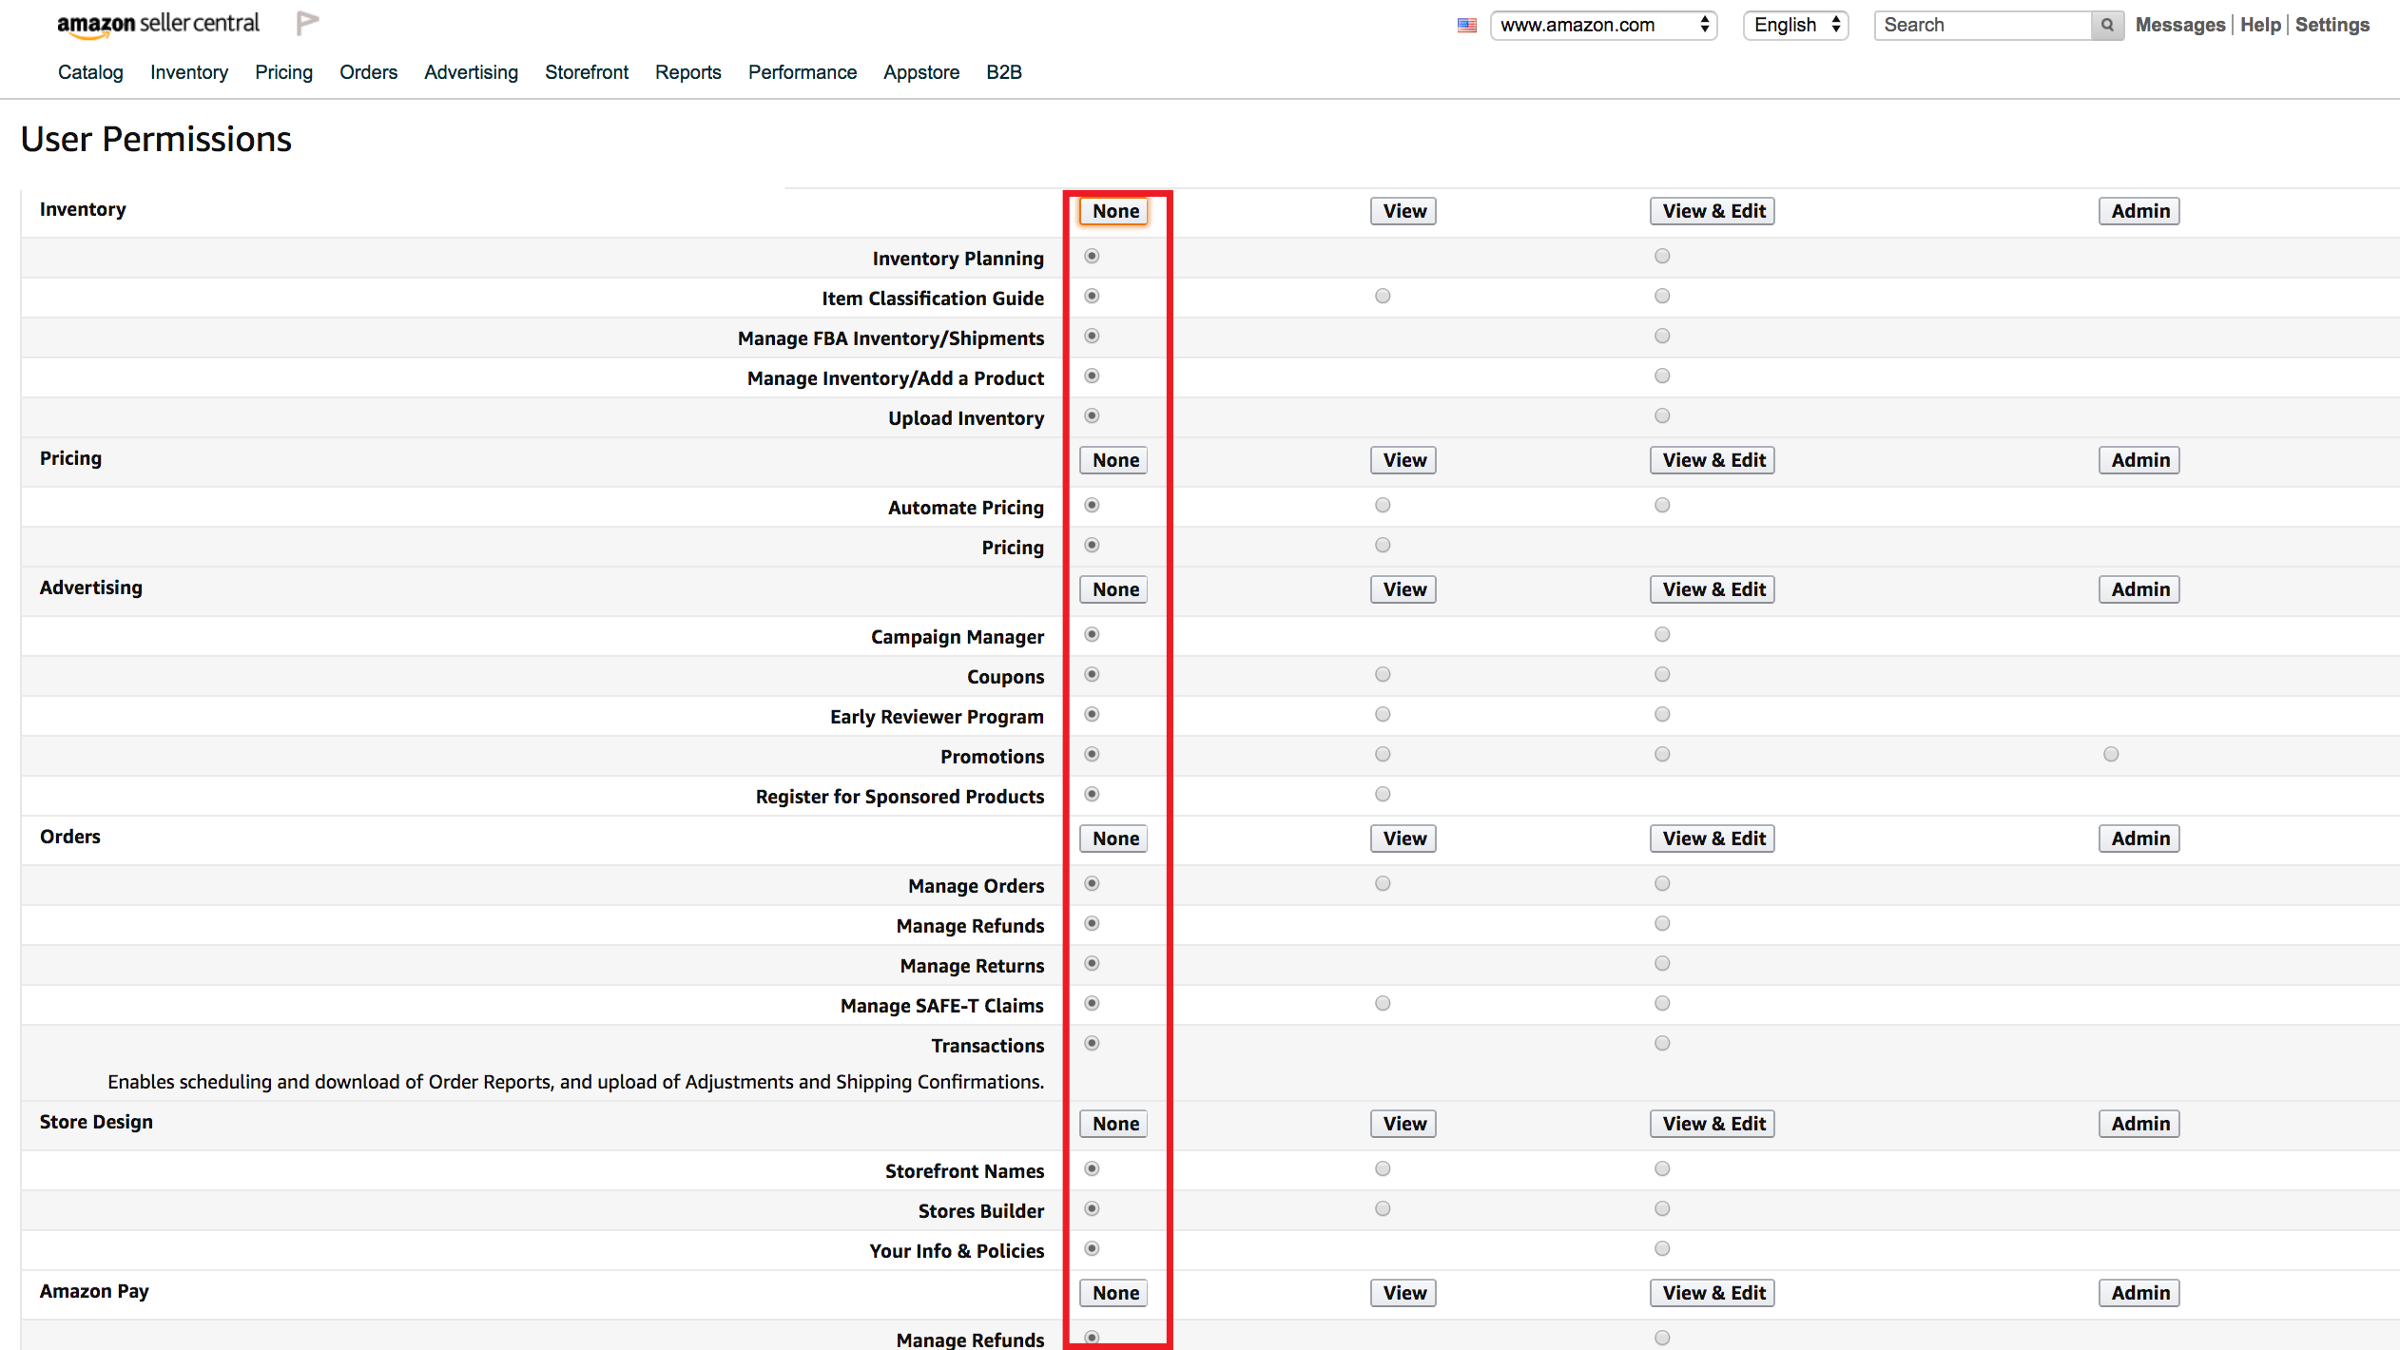Viewport: 2400px width, 1350px height.
Task: Click the Amazon Seller Central logo
Action: 158,25
